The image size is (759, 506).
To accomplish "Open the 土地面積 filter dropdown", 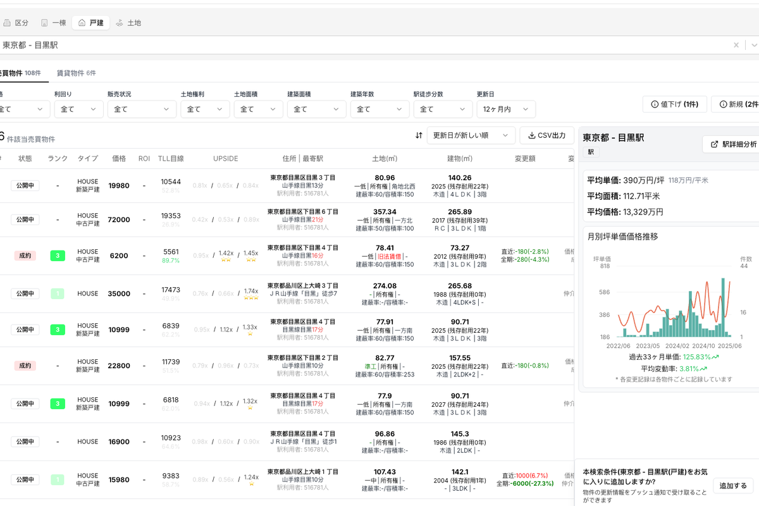I will 258,109.
